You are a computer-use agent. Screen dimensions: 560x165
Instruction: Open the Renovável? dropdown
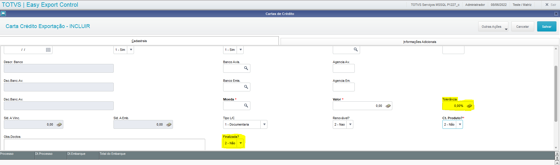tap(350, 124)
